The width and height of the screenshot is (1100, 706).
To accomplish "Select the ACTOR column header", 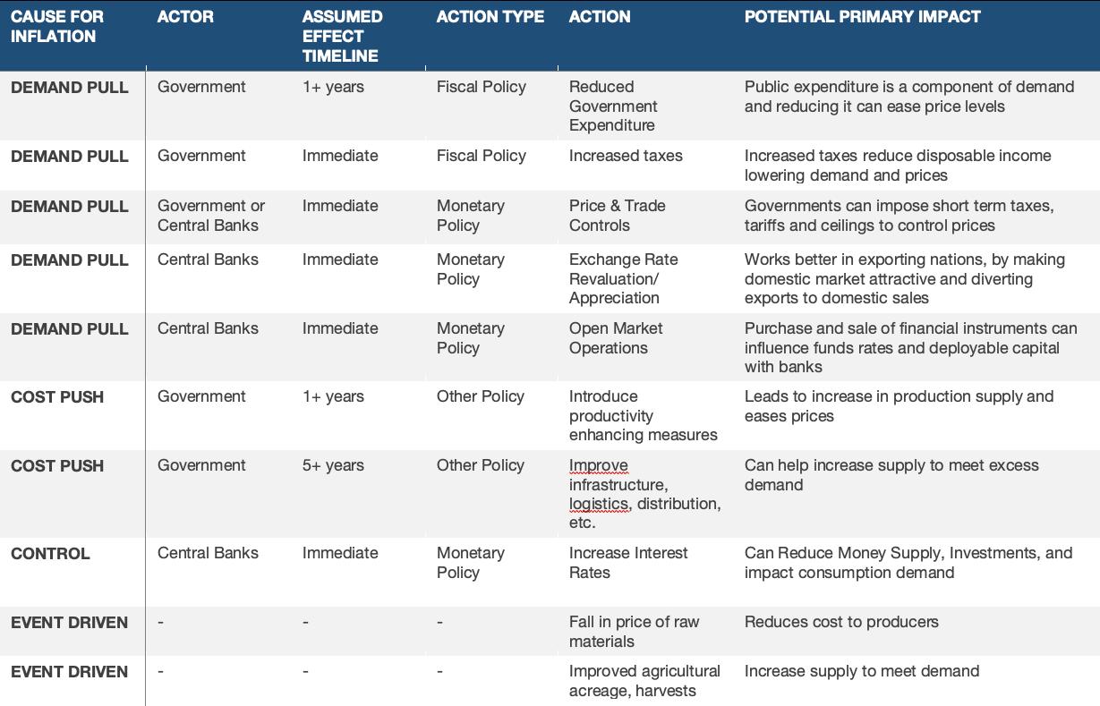I will (x=185, y=17).
